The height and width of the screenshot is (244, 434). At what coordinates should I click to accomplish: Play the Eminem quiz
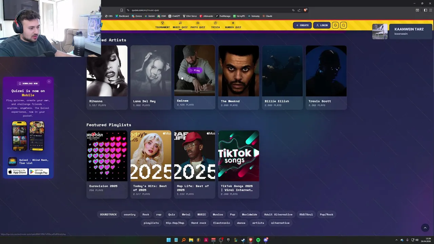tap(195, 70)
